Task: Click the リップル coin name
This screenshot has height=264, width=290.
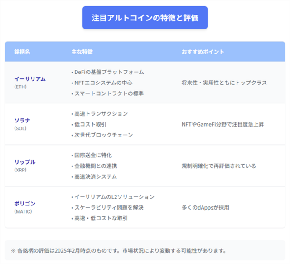Action: click(25, 162)
